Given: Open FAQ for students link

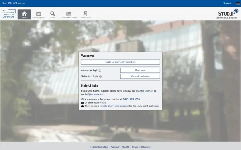Looking at the screenshot, I should (x=94, y=94).
